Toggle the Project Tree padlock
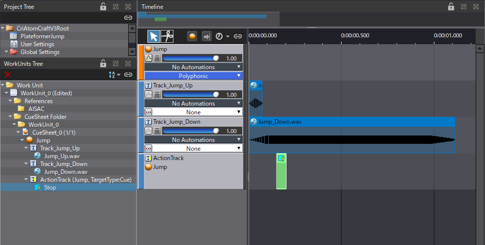 [103, 6]
